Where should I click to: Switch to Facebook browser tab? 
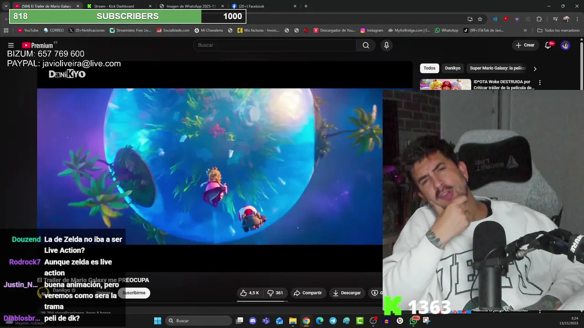[x=264, y=6]
